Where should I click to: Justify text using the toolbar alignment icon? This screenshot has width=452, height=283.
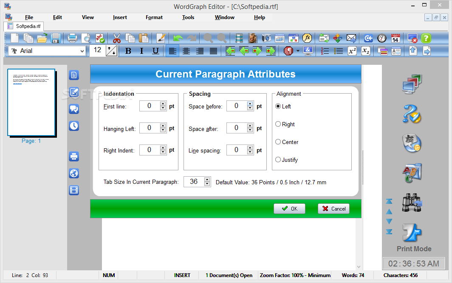coord(214,51)
